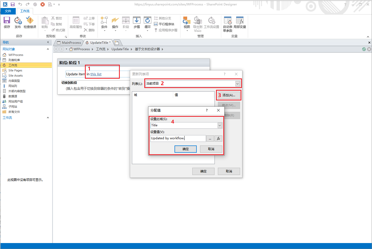
Task: Click the Undo arrow in title bar
Action: point(20,4)
